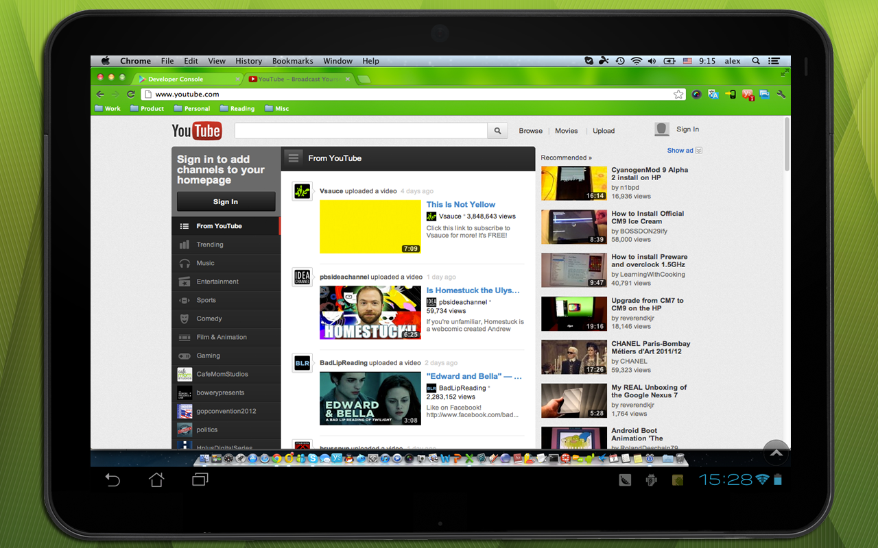Tap the Android home button

click(156, 480)
